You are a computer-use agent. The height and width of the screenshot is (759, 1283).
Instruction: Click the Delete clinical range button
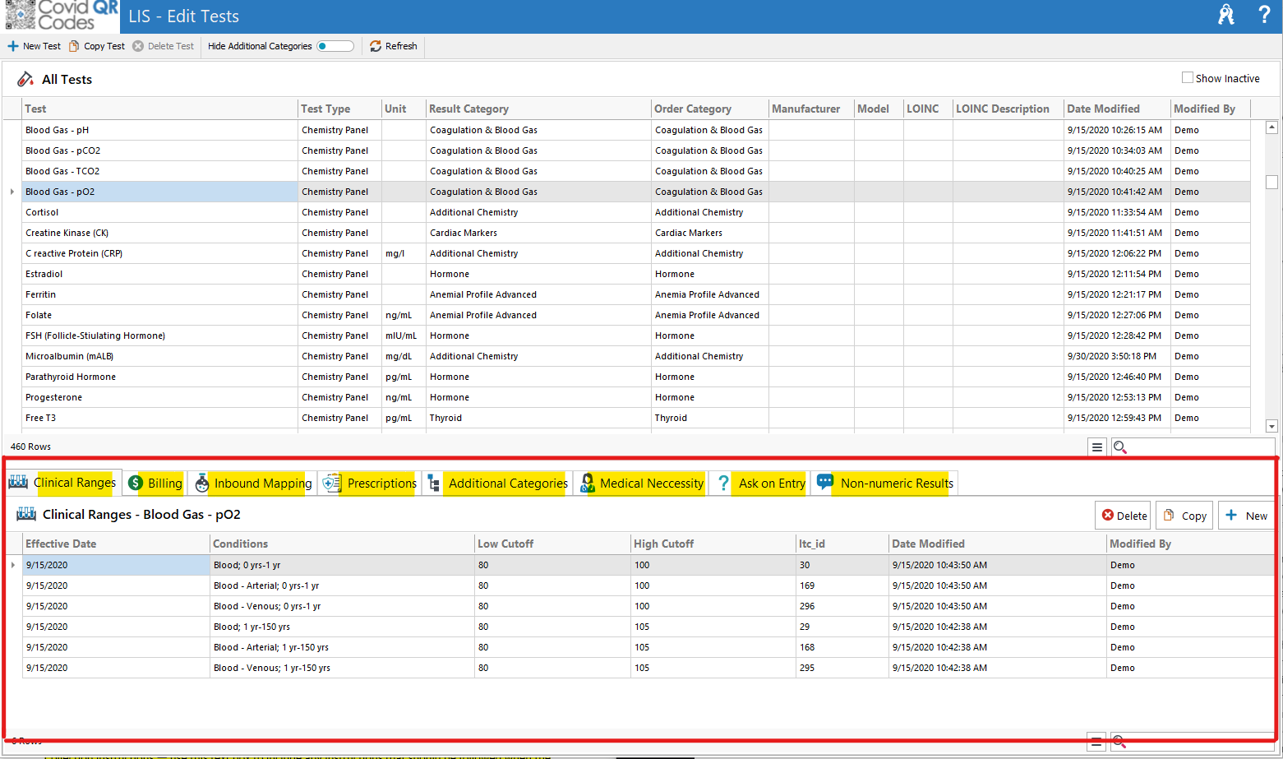pyautogui.click(x=1124, y=516)
